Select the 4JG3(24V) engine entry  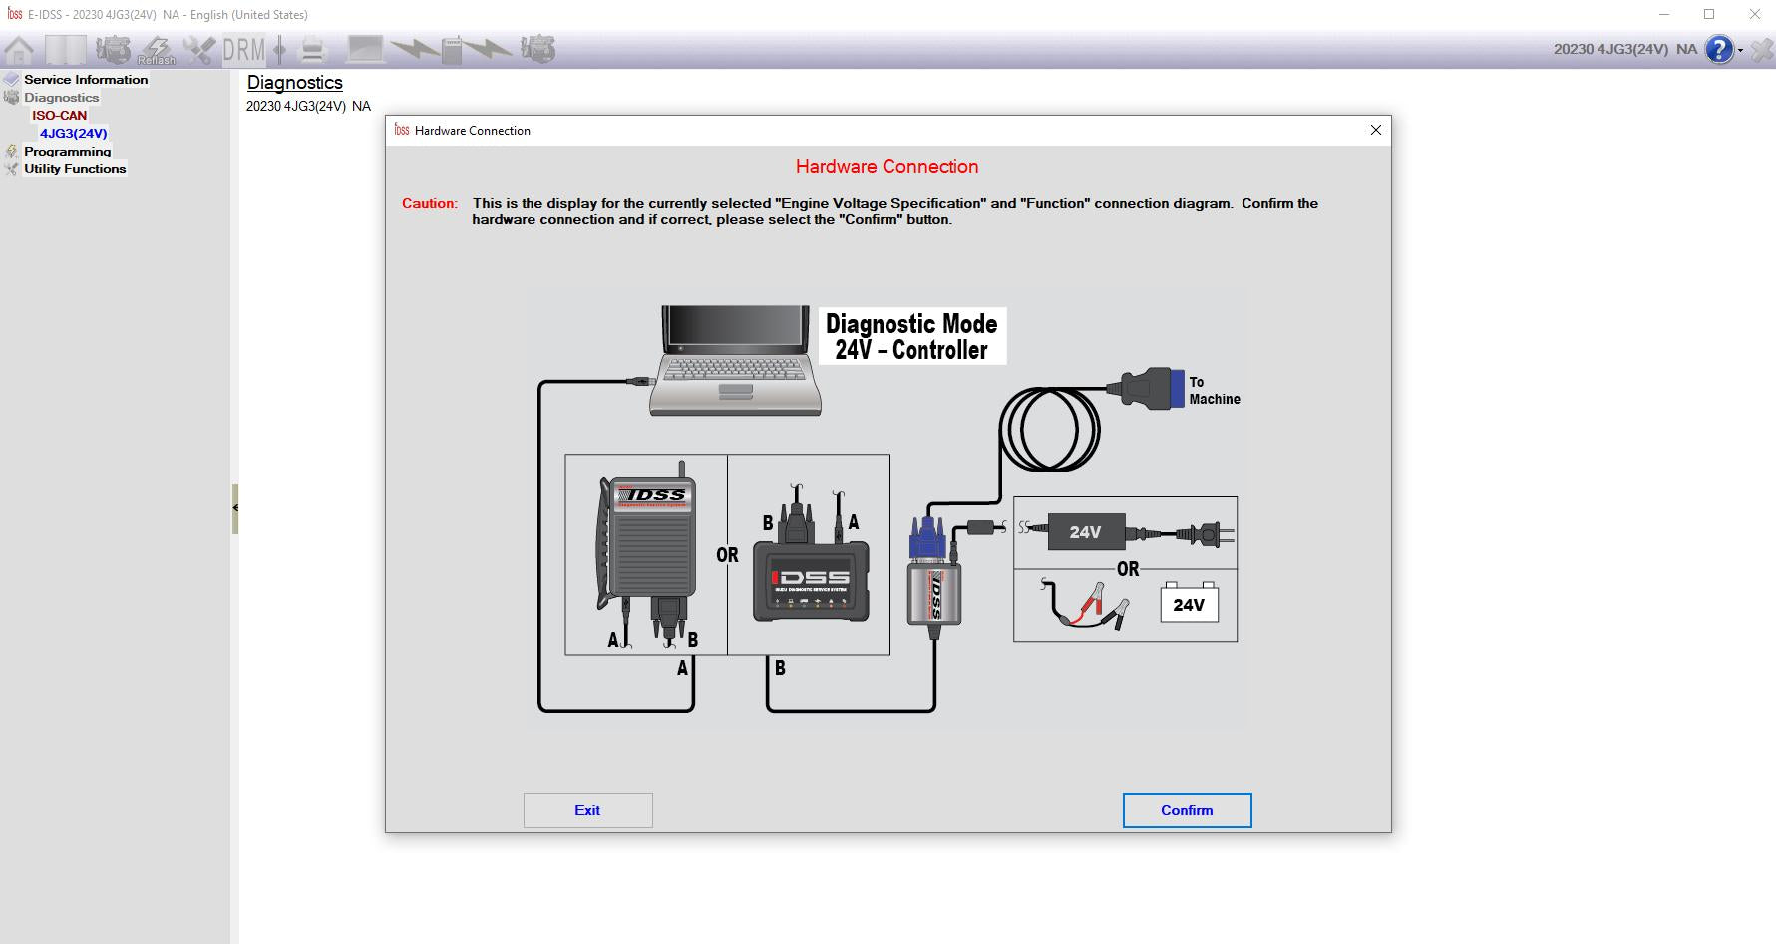[73, 134]
